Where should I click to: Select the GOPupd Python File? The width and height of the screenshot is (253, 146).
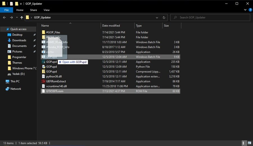point(51,67)
